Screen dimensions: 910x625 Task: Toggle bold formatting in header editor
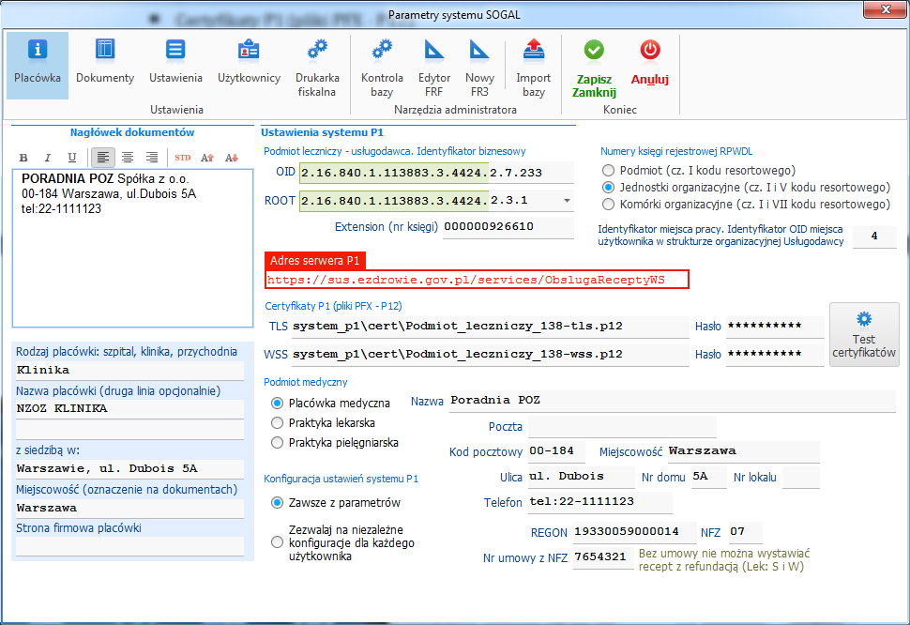click(x=23, y=158)
